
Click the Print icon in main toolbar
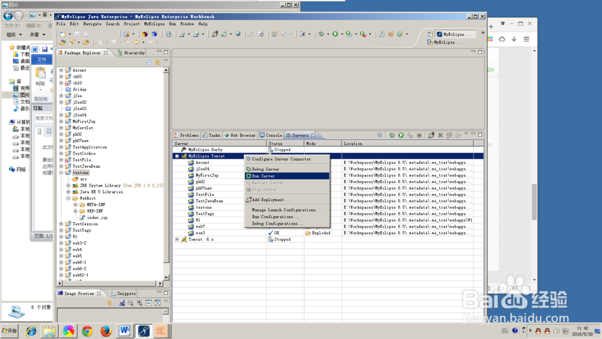click(x=86, y=34)
